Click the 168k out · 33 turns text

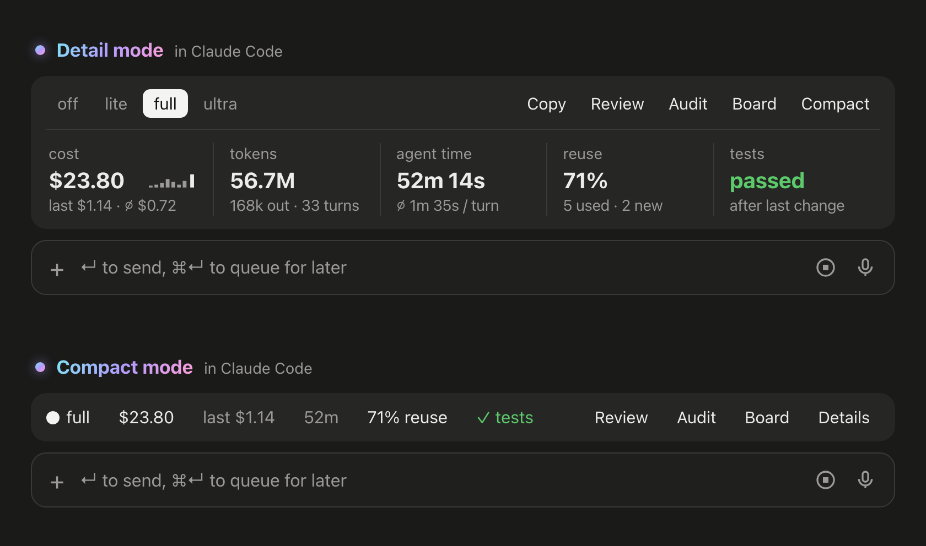point(294,206)
